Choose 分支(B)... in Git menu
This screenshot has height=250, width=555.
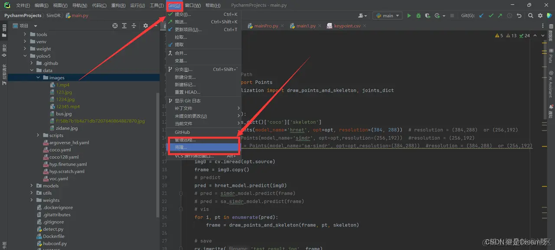pos(204,69)
